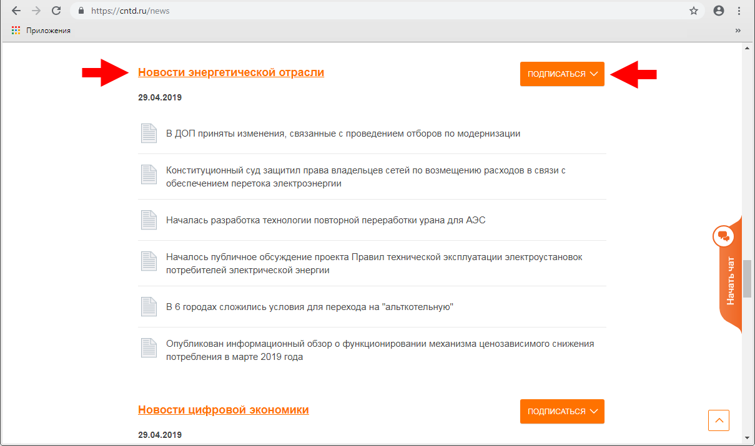Click the chat bubble icon
Screen dimensions: 755x446
coord(723,236)
